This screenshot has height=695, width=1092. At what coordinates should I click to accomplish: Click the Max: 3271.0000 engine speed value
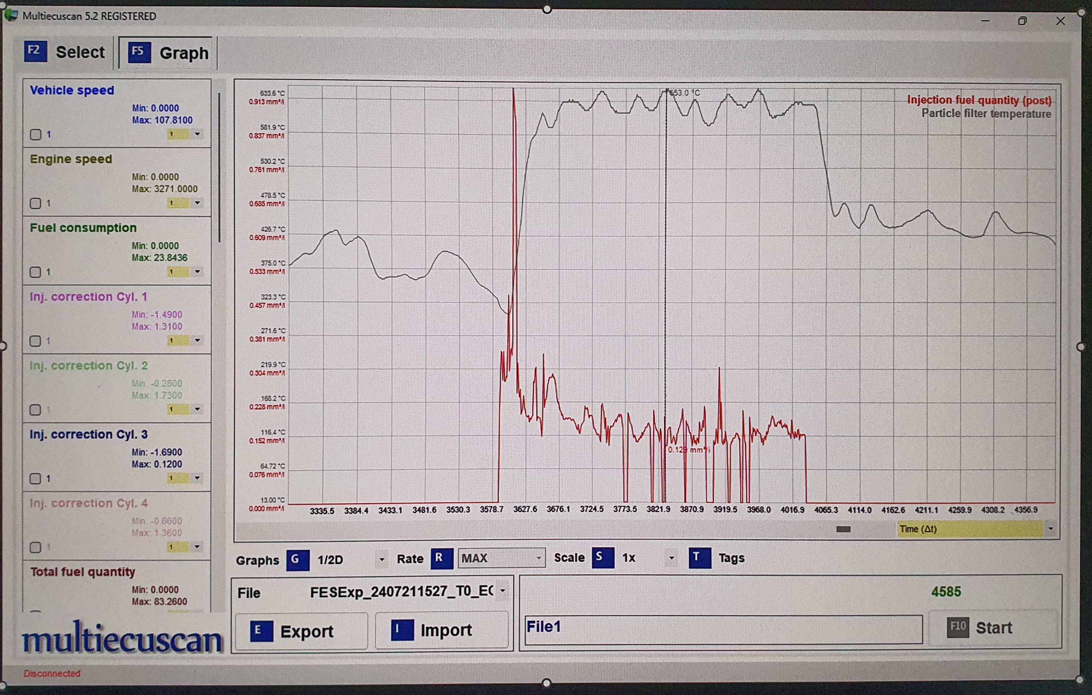pyautogui.click(x=164, y=189)
